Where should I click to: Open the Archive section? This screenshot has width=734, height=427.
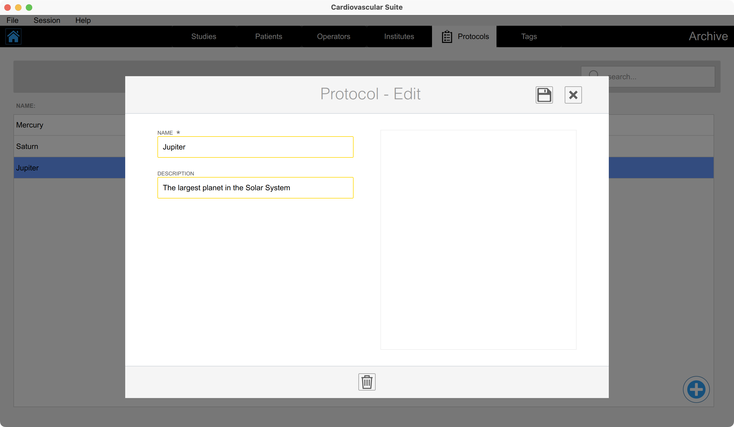708,36
